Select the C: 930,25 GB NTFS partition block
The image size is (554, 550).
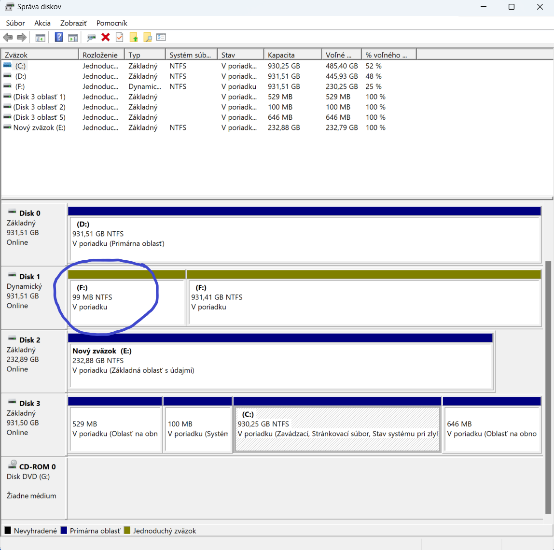pos(337,425)
